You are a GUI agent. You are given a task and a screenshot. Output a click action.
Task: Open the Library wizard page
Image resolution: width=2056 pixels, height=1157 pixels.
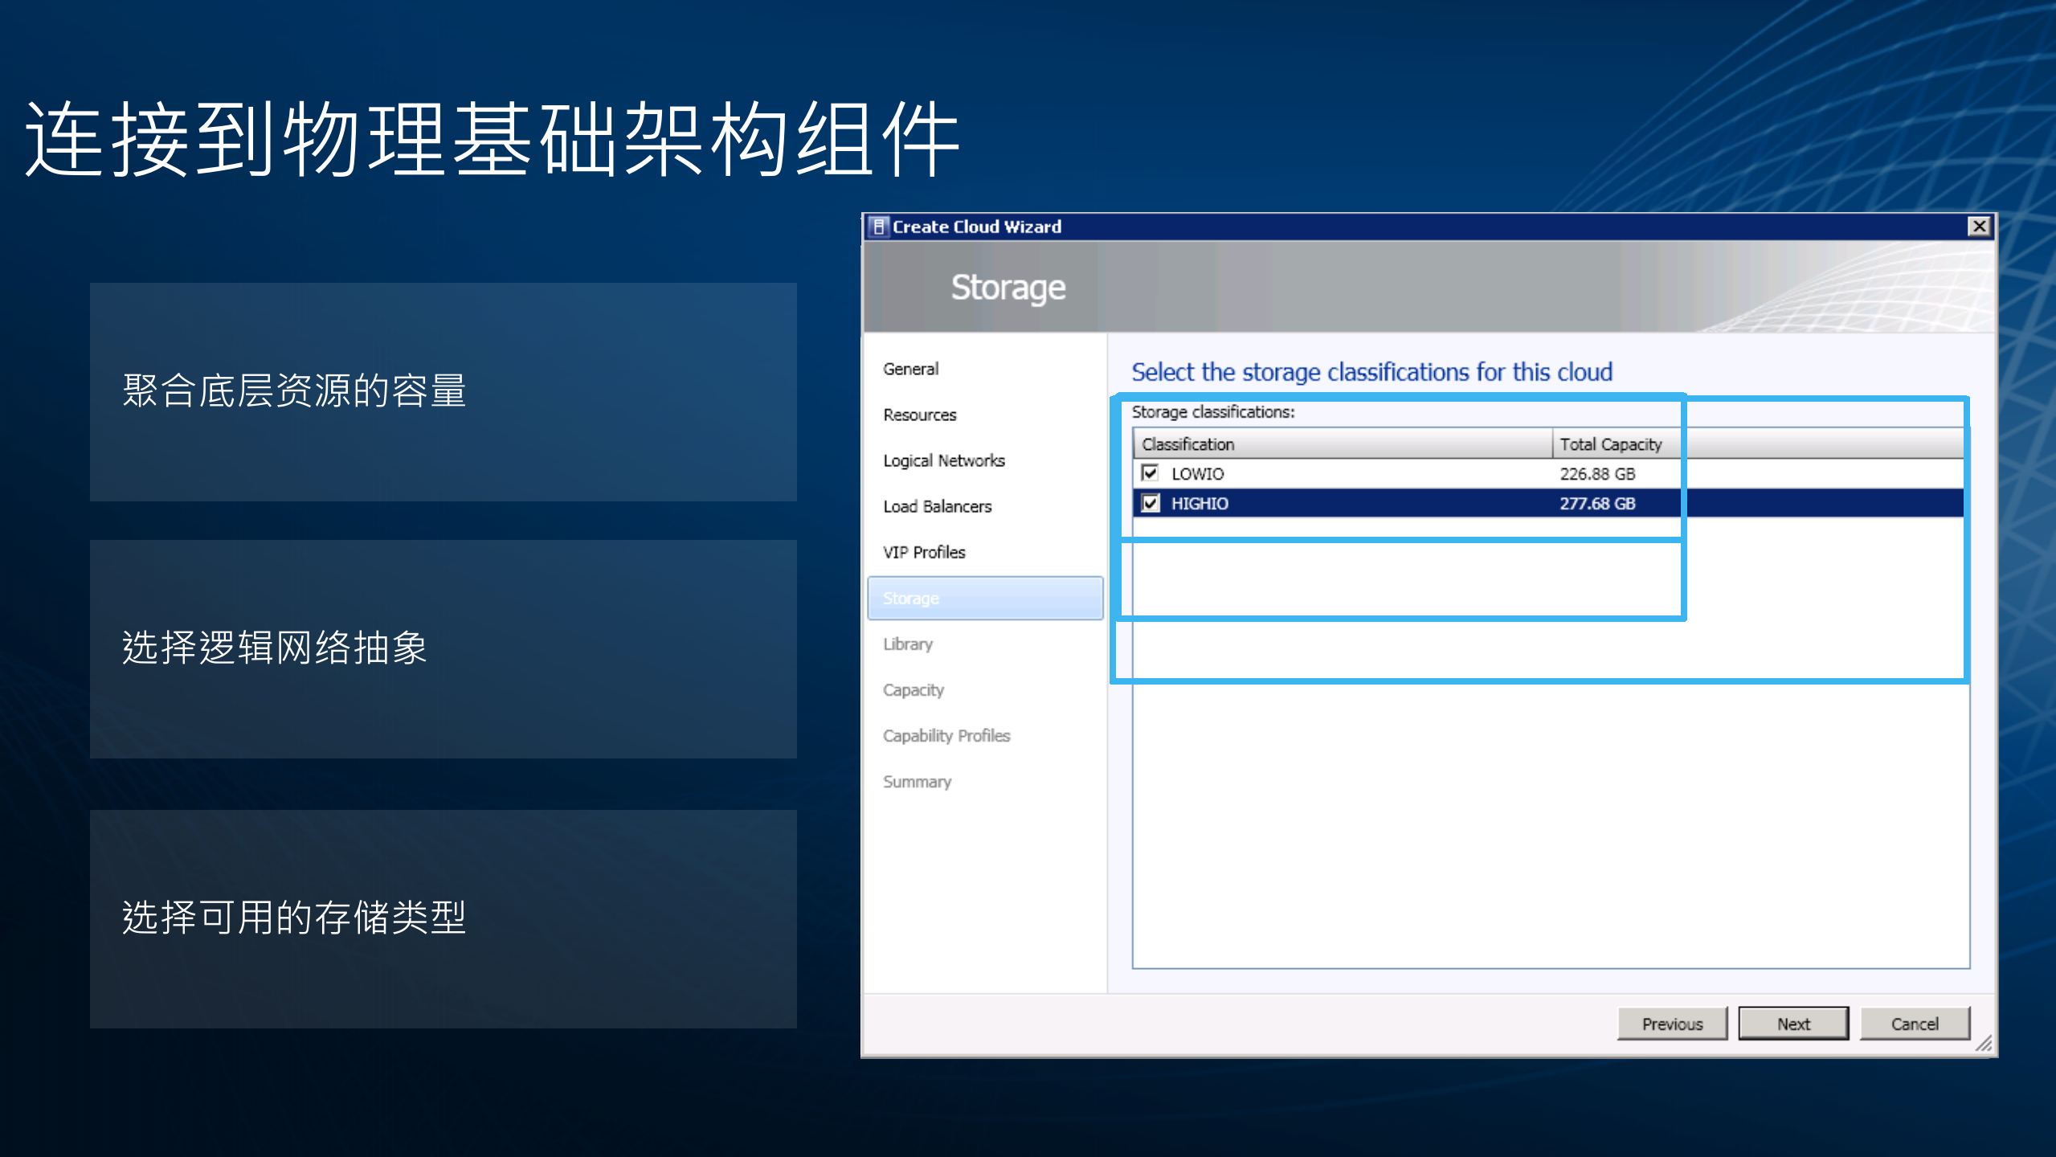click(906, 644)
